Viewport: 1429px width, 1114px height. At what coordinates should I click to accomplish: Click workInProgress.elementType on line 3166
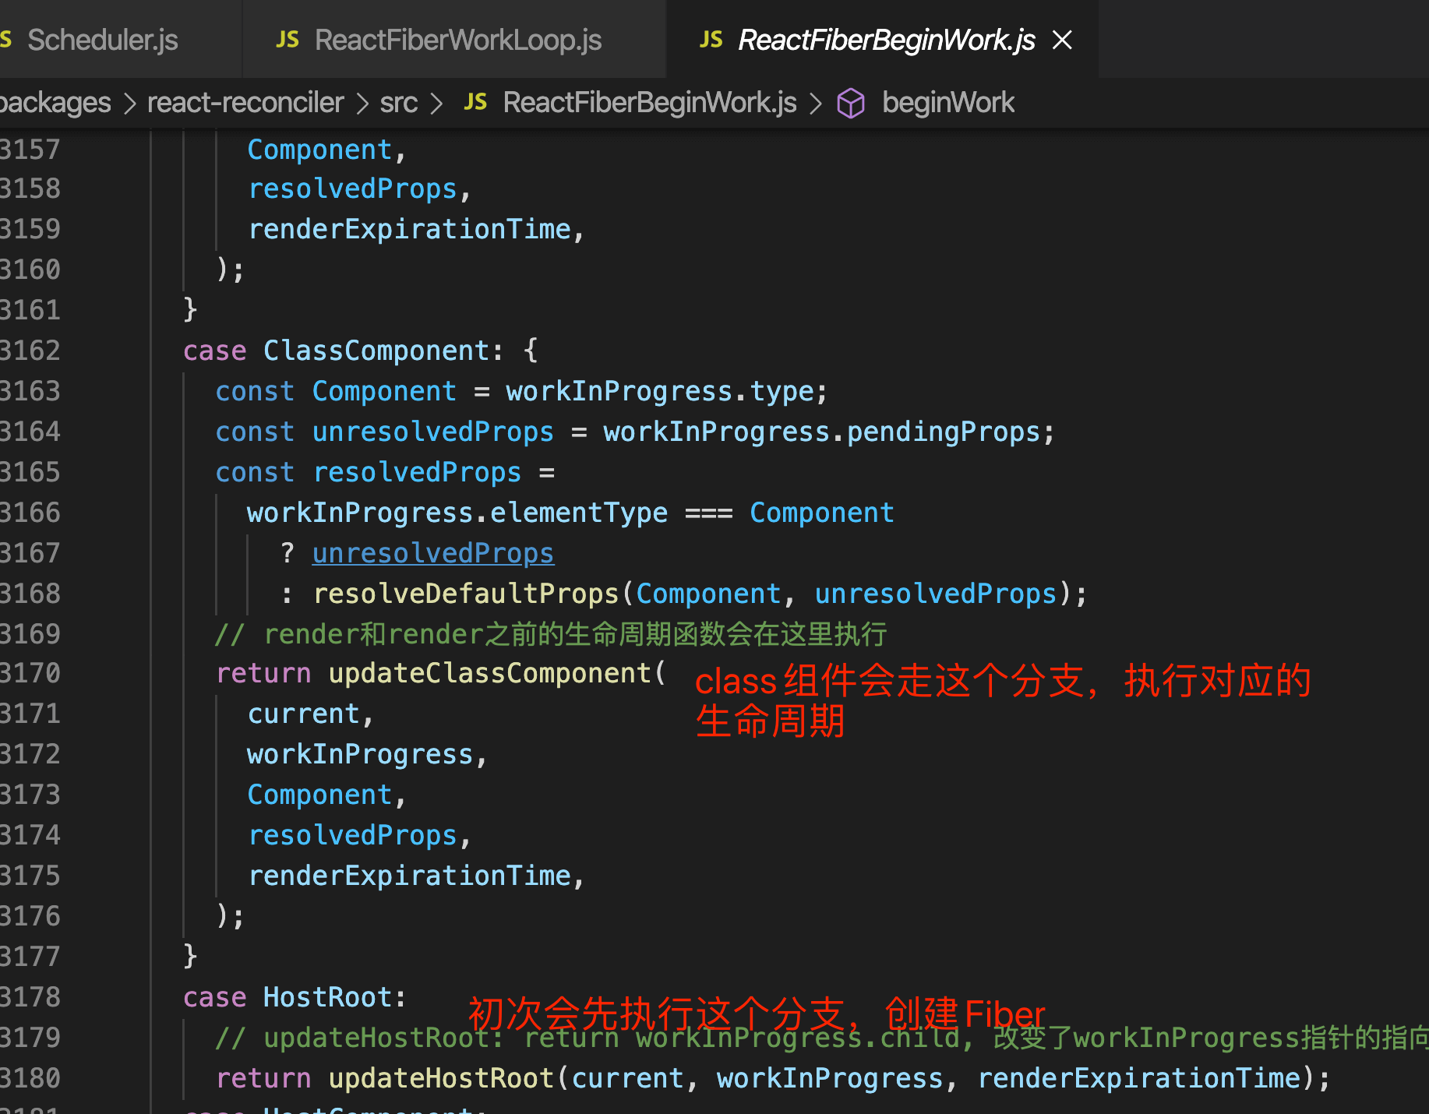457,513
